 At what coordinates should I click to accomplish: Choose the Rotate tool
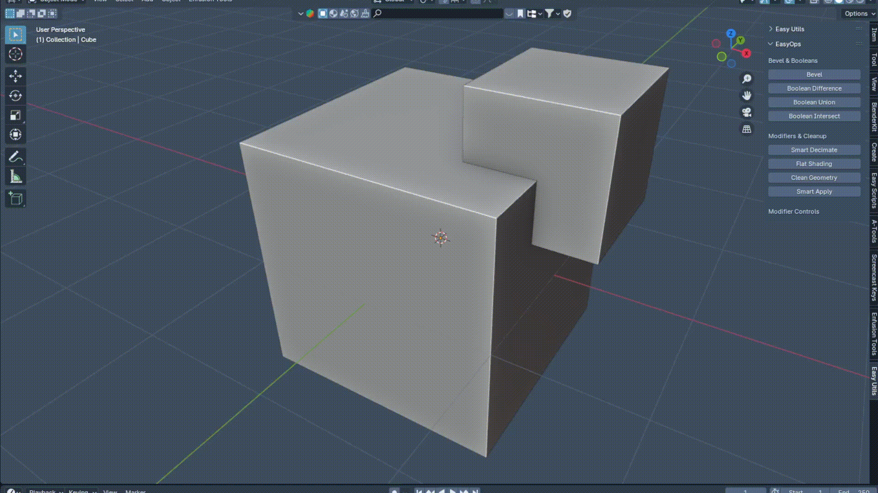point(16,95)
